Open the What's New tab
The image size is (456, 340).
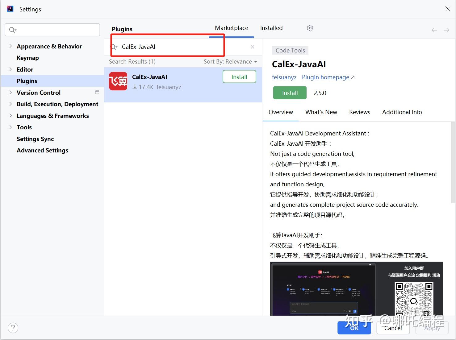[321, 112]
